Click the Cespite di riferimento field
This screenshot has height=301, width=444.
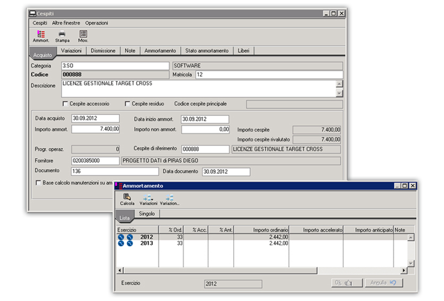[x=205, y=149]
